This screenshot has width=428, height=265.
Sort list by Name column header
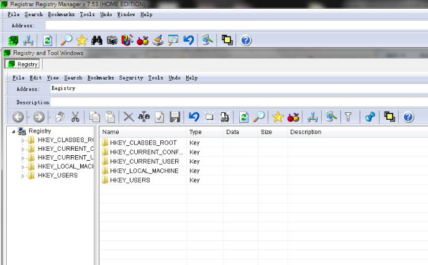click(142, 132)
